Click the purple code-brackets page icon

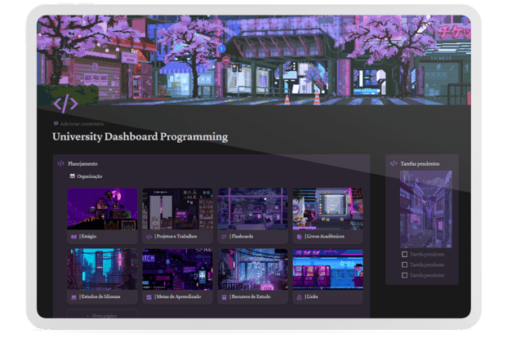(65, 104)
